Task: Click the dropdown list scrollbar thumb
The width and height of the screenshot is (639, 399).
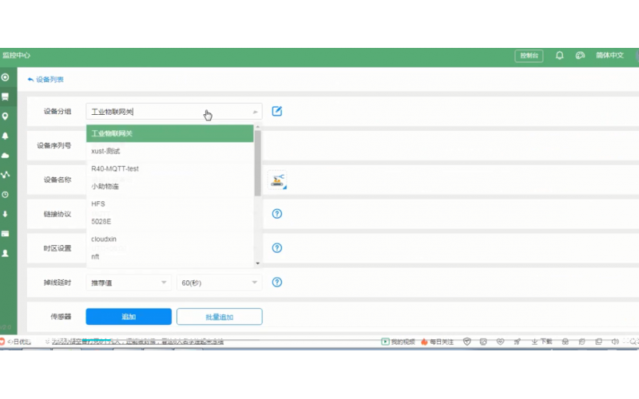Action: click(x=257, y=164)
